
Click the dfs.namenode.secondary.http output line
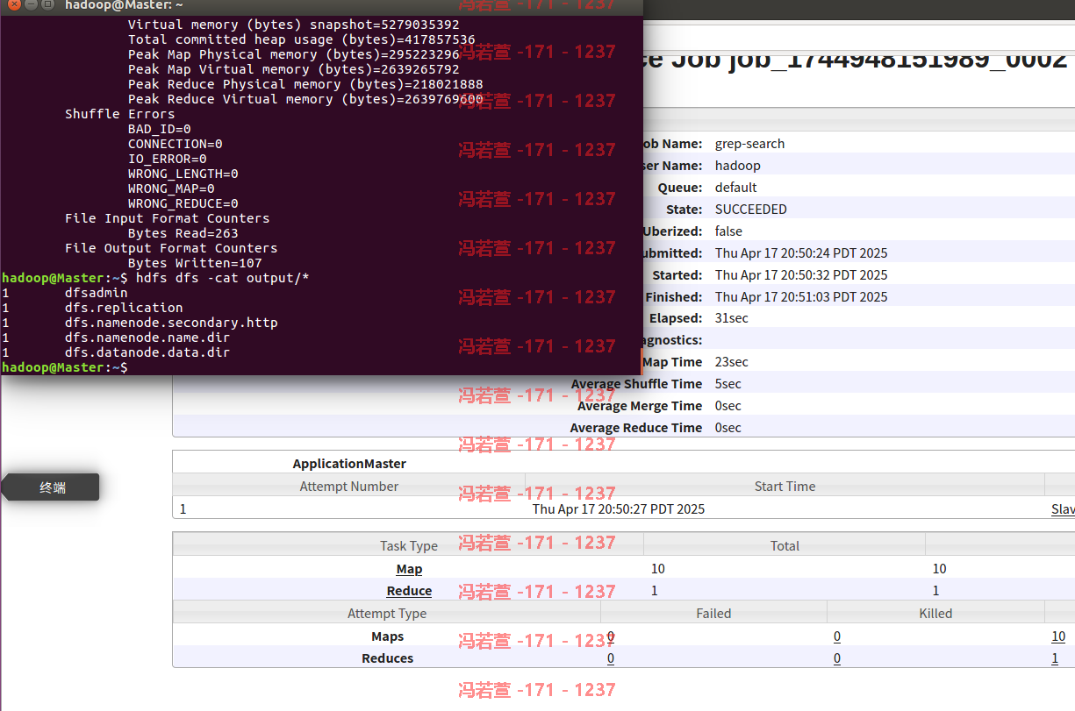tap(171, 323)
